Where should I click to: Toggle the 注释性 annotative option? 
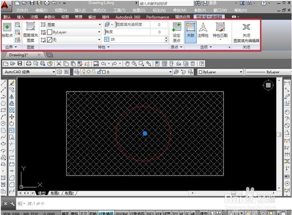pyautogui.click(x=203, y=30)
